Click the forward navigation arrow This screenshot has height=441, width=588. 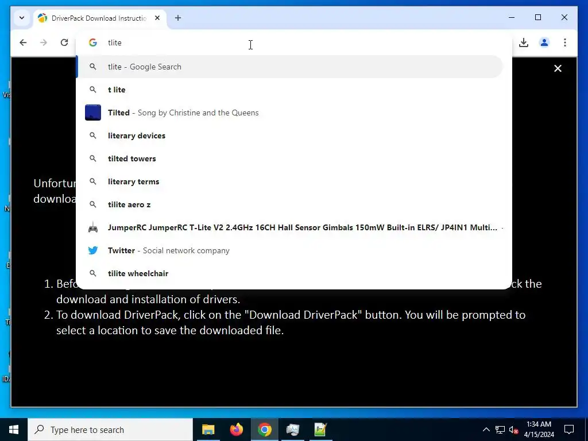[x=44, y=42]
